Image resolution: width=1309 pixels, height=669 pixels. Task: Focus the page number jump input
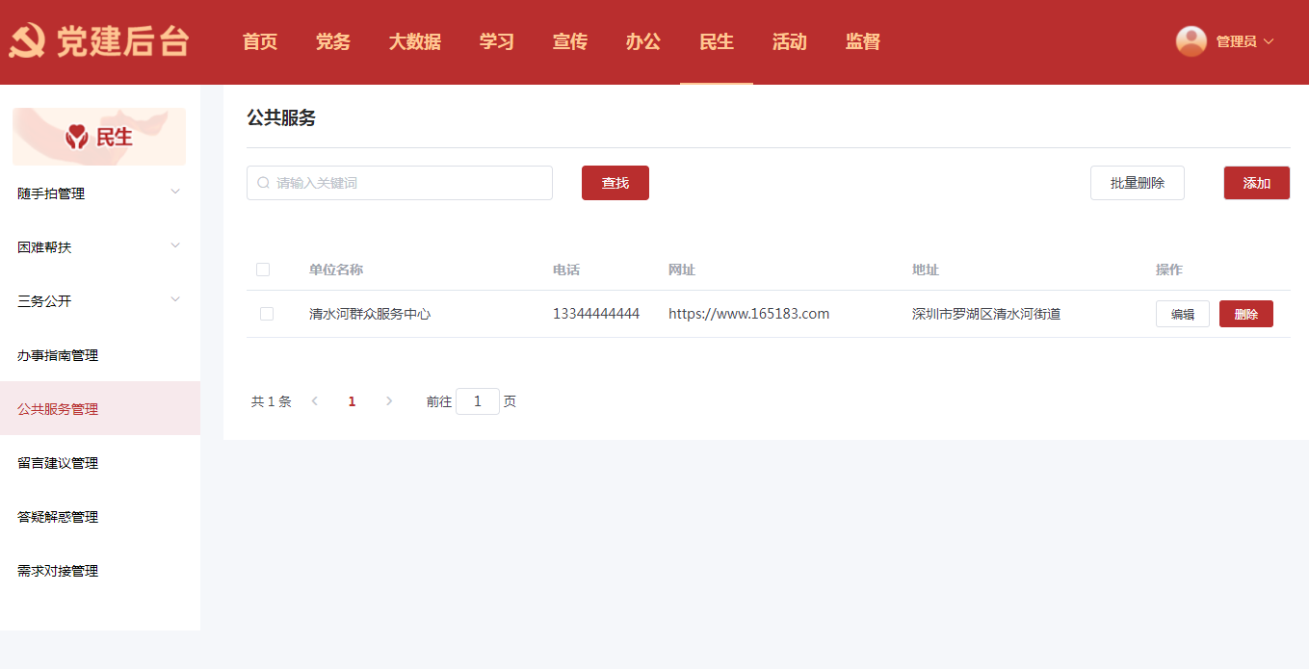click(x=477, y=401)
